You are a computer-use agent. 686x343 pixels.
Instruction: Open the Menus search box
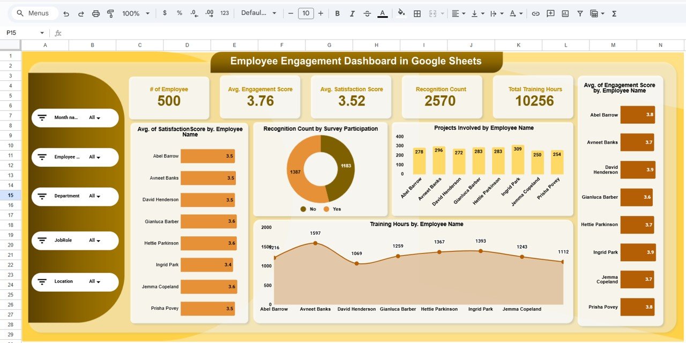[x=34, y=13]
